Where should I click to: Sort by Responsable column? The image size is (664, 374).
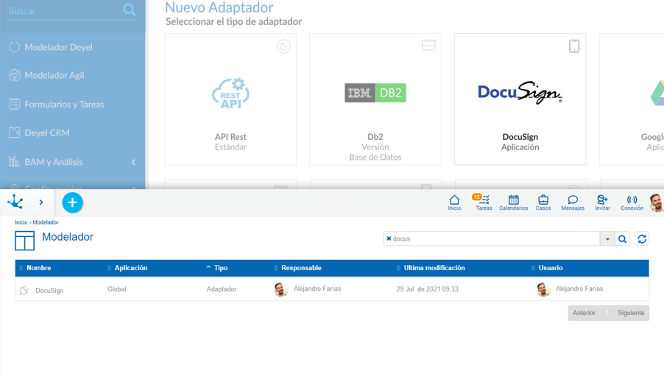click(x=301, y=268)
